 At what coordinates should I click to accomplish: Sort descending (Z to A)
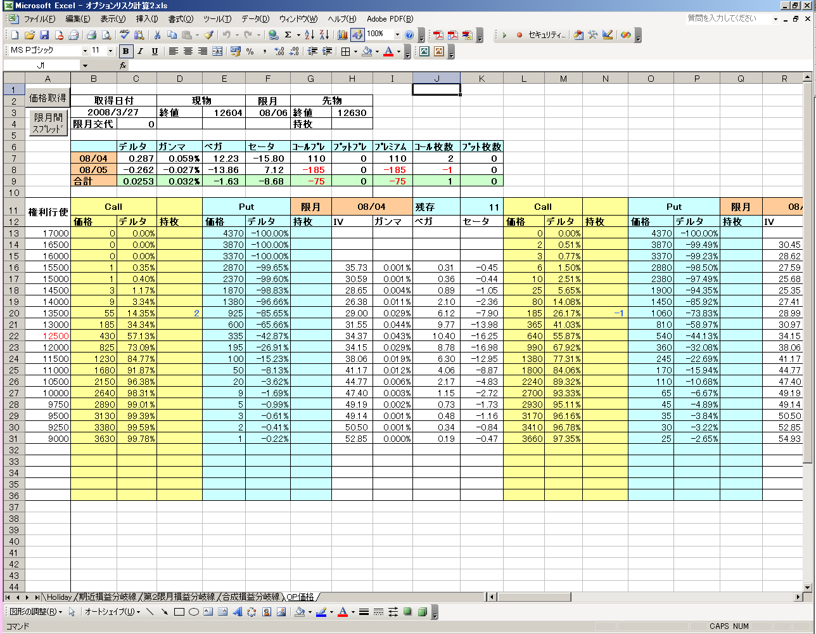point(324,35)
